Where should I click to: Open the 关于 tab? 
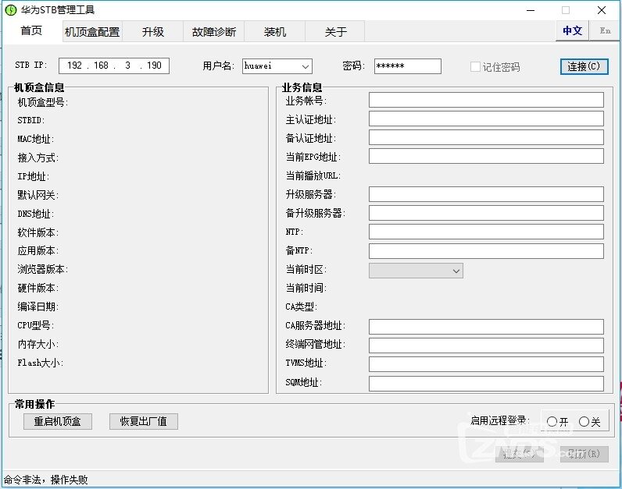[x=335, y=32]
